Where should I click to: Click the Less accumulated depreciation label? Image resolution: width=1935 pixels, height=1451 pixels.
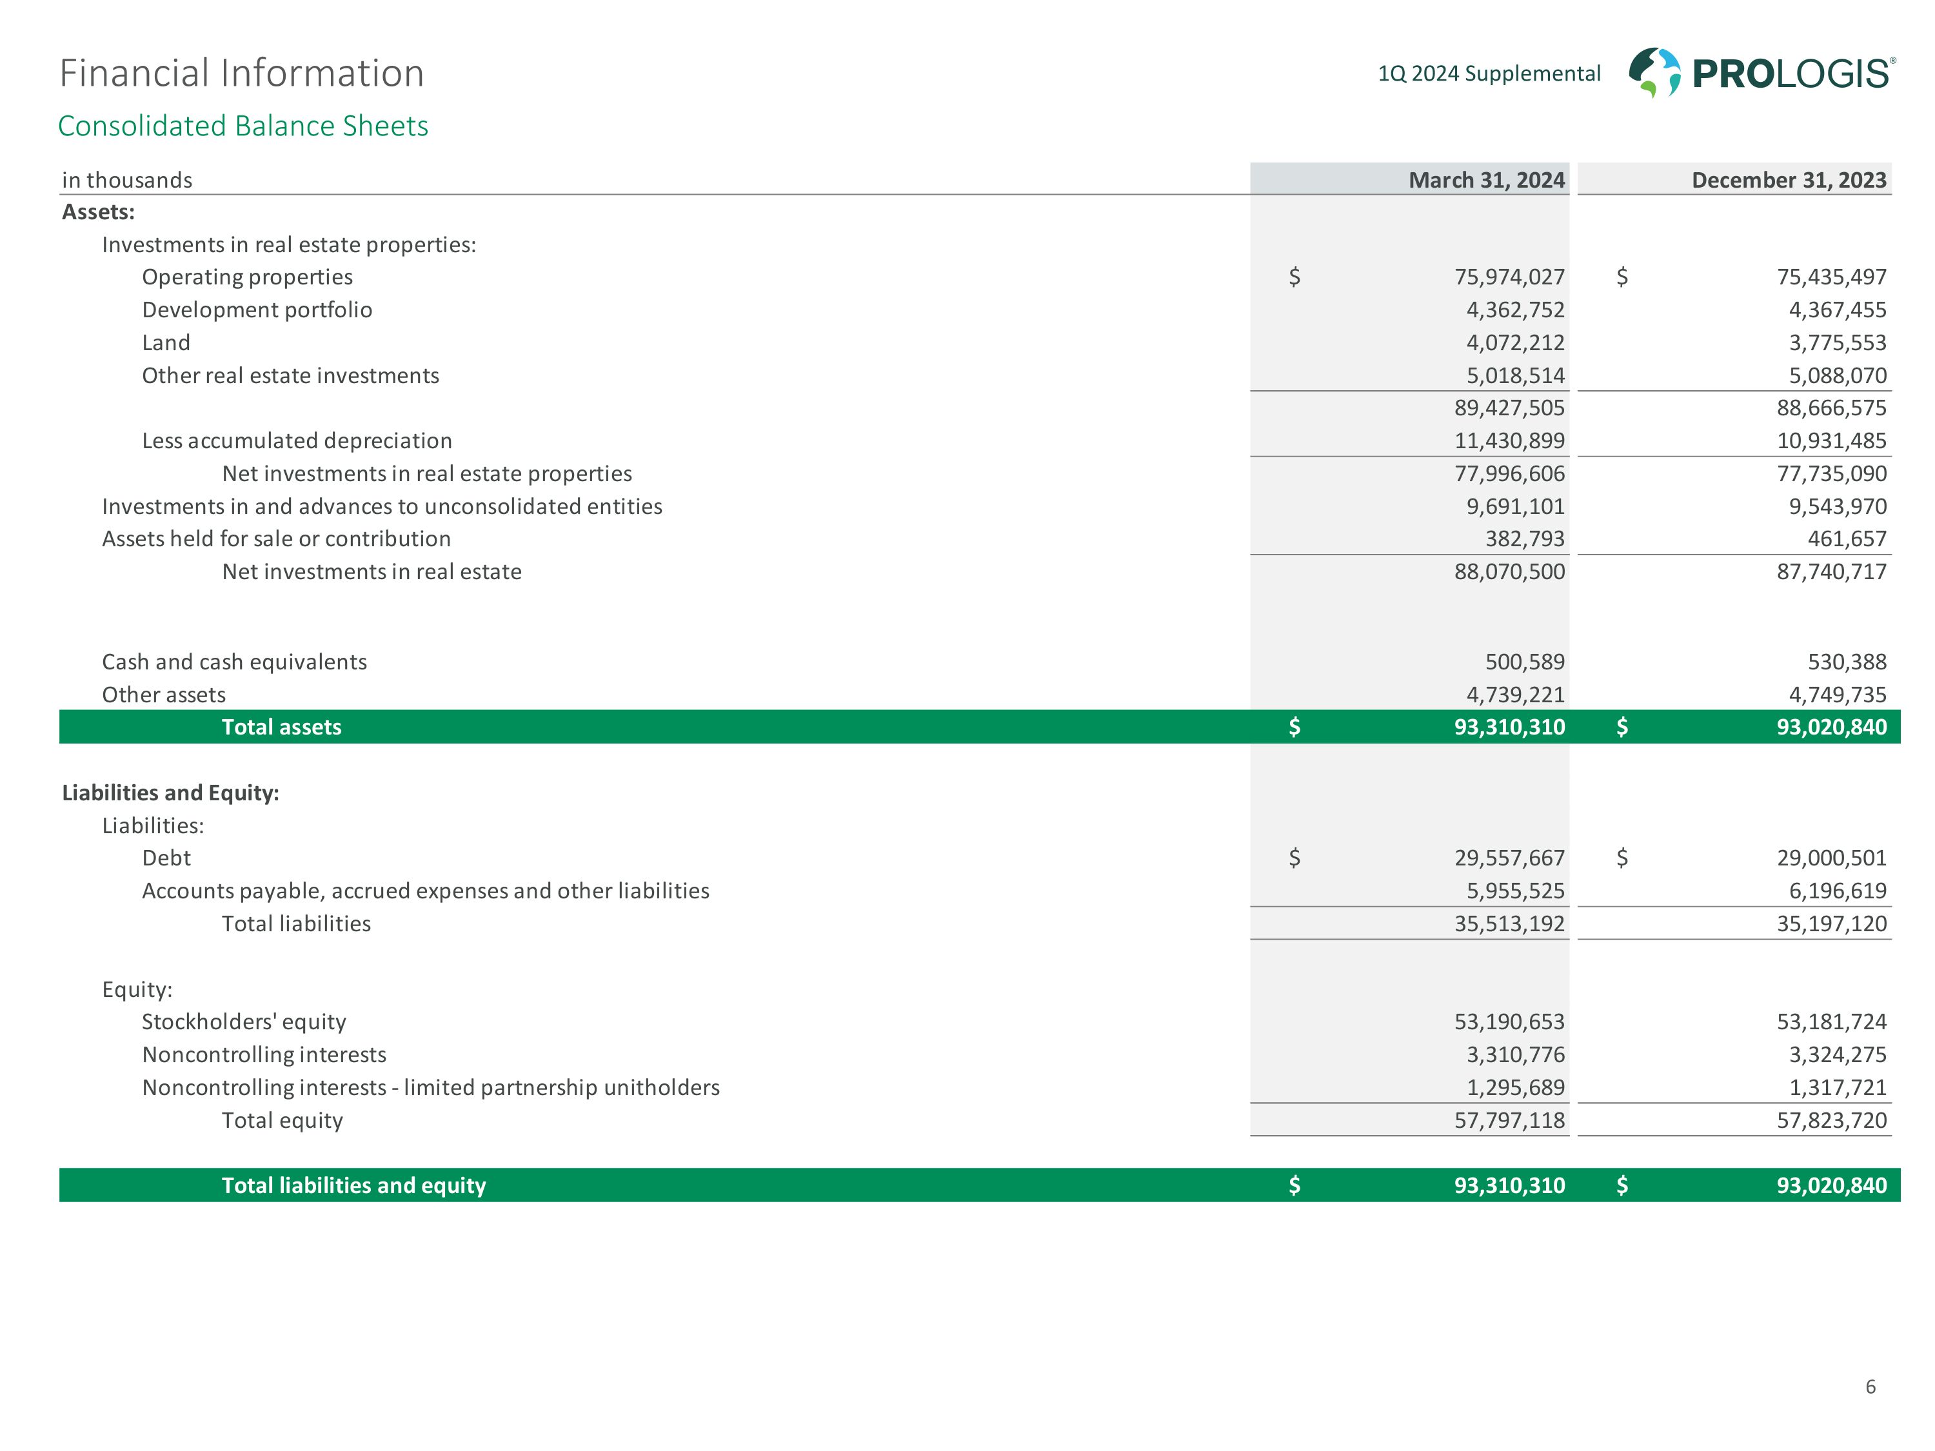pyautogui.click(x=297, y=441)
